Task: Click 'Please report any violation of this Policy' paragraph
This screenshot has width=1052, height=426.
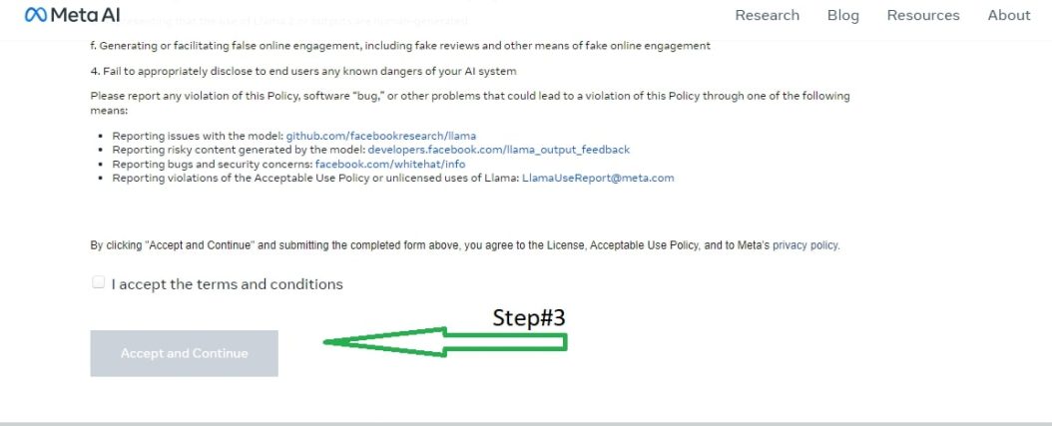Action: [x=470, y=104]
